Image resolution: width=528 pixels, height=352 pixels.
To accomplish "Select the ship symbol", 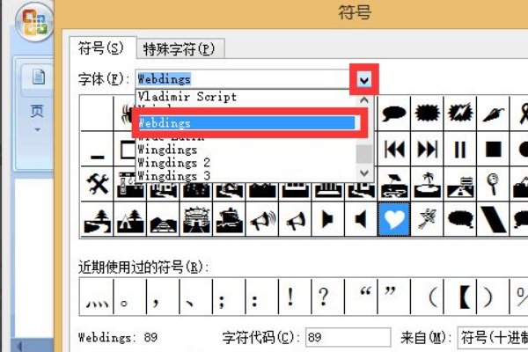I will point(229,220).
